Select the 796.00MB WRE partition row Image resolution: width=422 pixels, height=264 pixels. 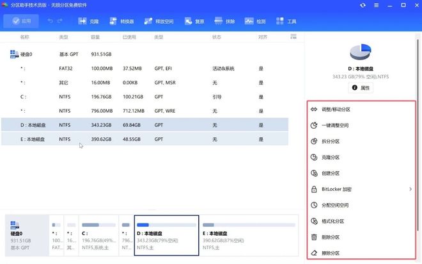coord(145,111)
